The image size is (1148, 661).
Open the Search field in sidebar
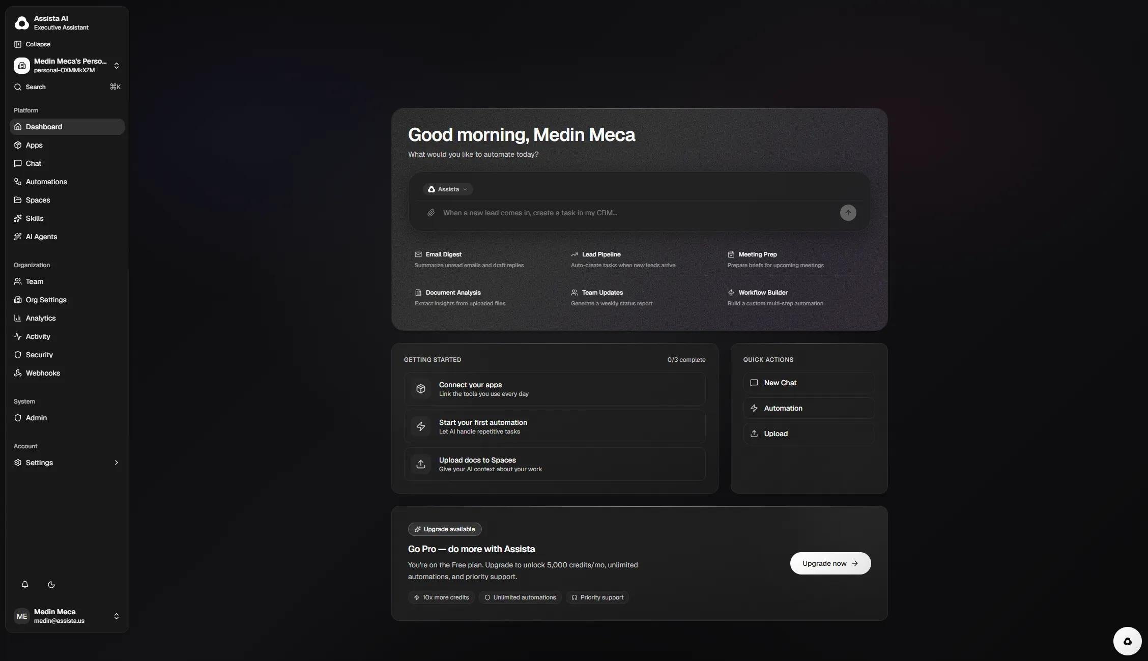[67, 87]
